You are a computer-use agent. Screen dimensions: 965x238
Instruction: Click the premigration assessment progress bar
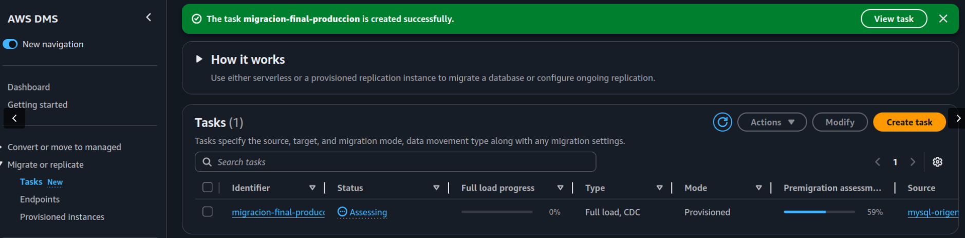pos(819,212)
